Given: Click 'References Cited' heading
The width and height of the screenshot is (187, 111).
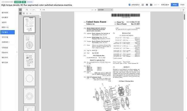Looking at the screenshot, I should pyautogui.click(x=126, y=33).
